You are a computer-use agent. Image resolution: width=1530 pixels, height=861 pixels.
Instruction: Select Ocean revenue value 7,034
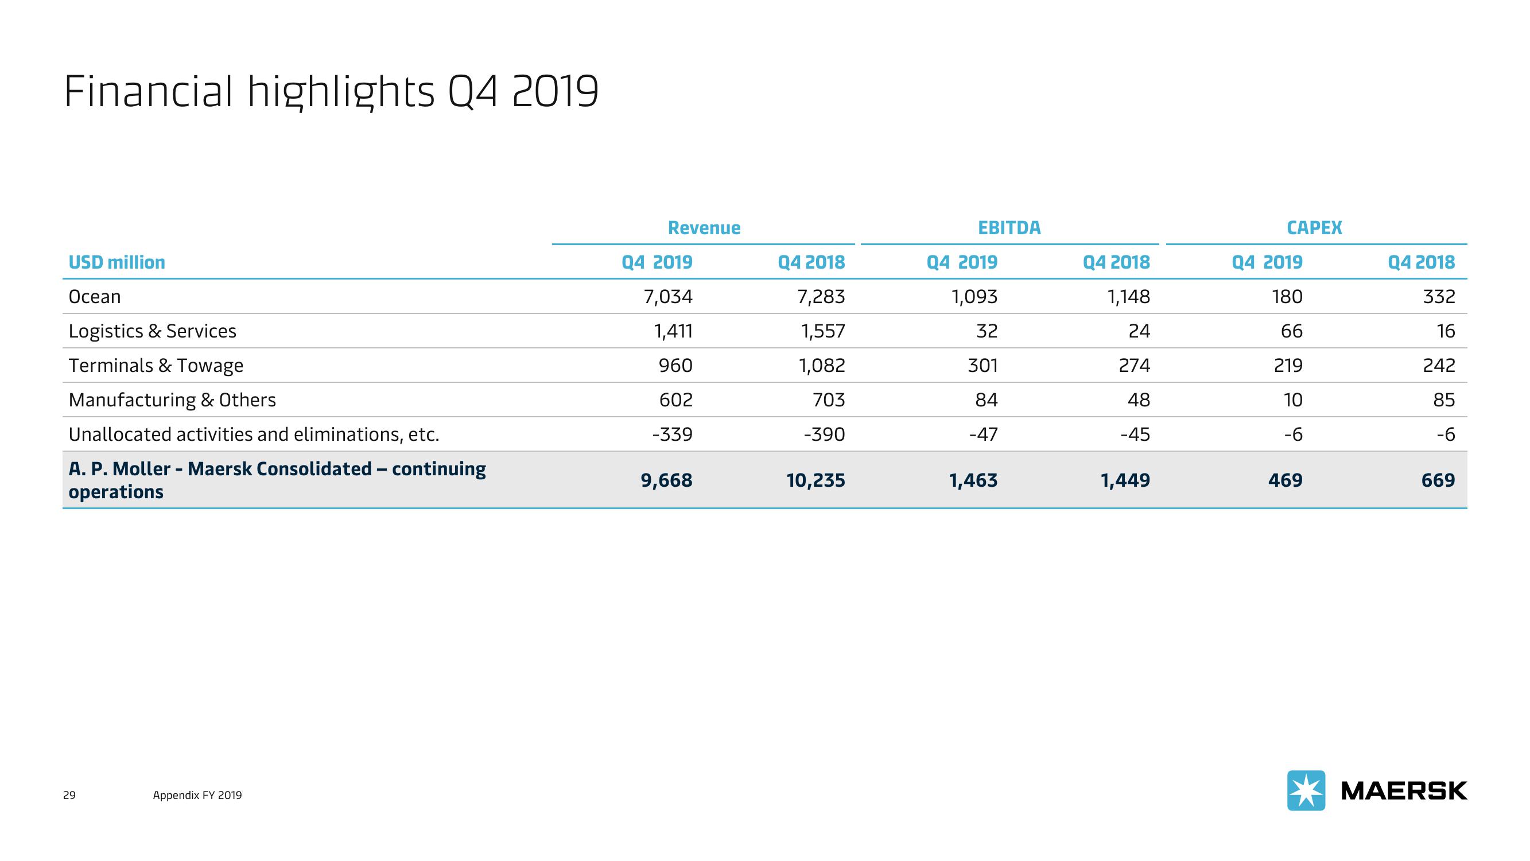tap(668, 297)
